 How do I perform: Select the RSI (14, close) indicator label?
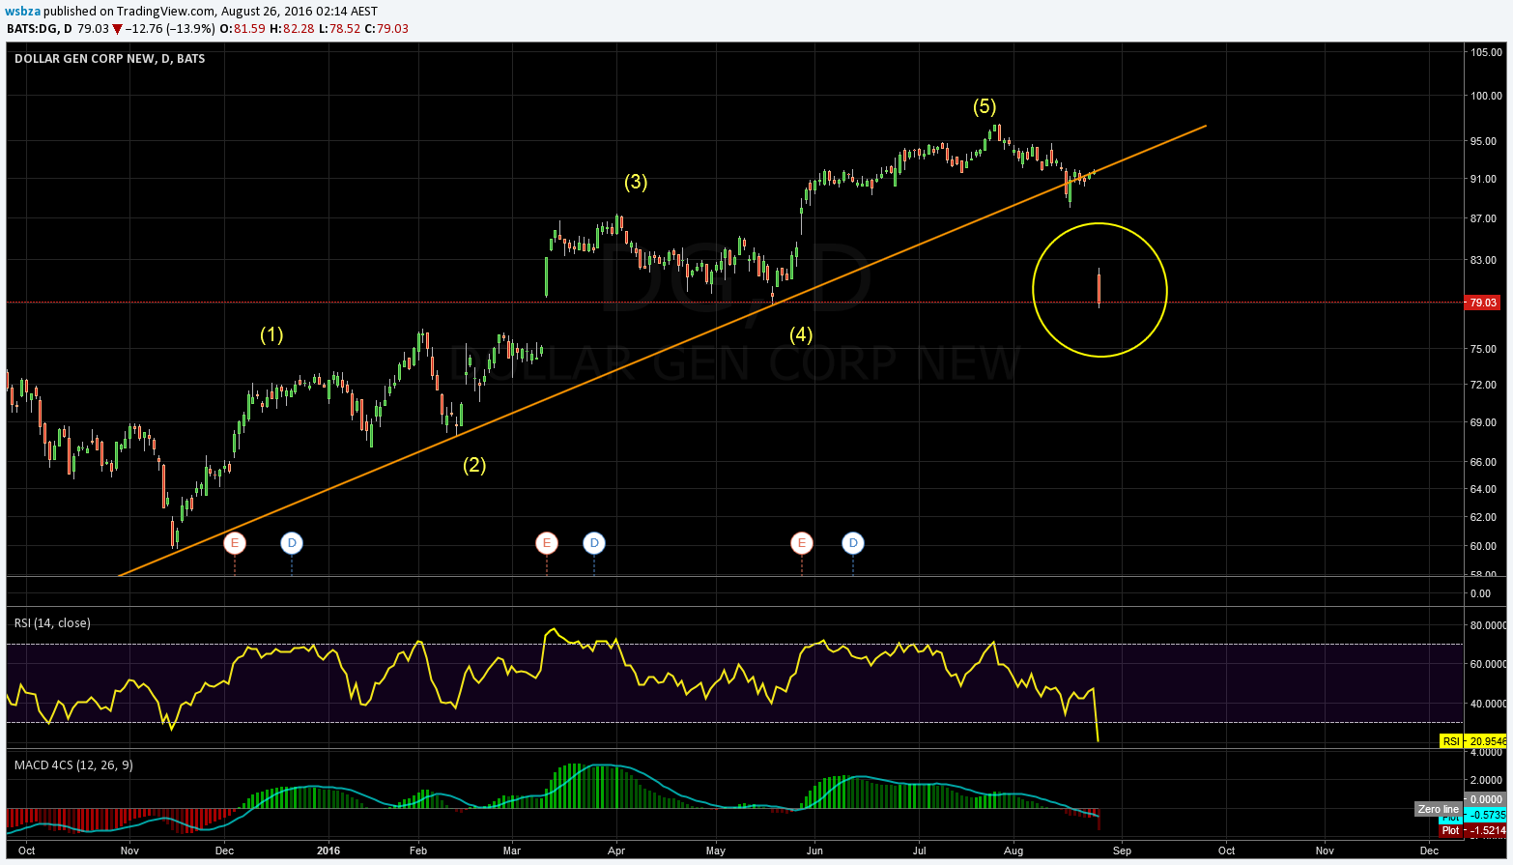coord(52,622)
